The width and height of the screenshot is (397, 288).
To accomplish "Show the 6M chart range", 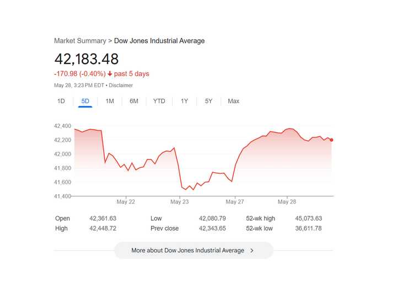I will coord(134,101).
